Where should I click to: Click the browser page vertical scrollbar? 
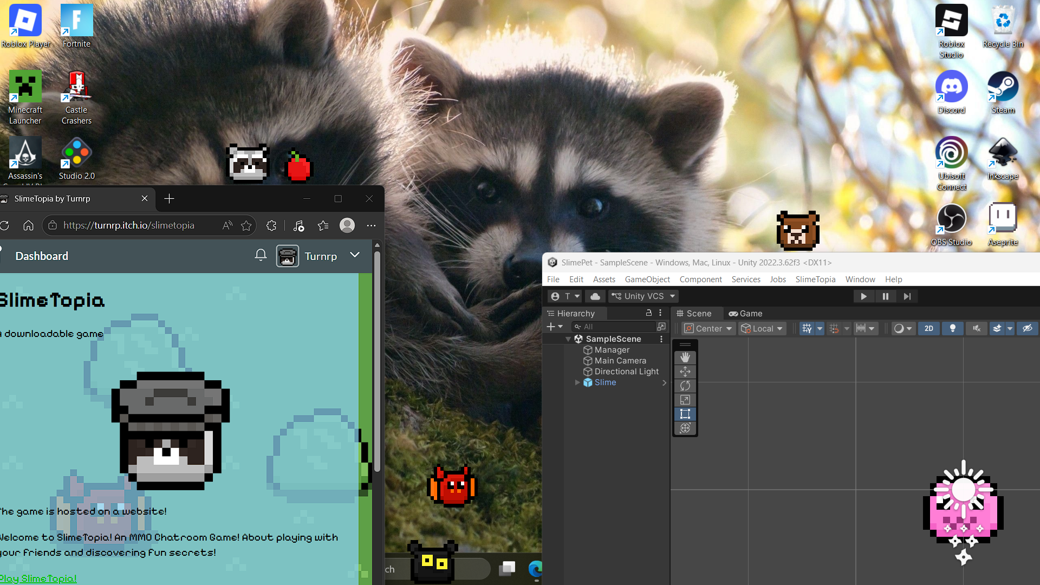(377, 357)
